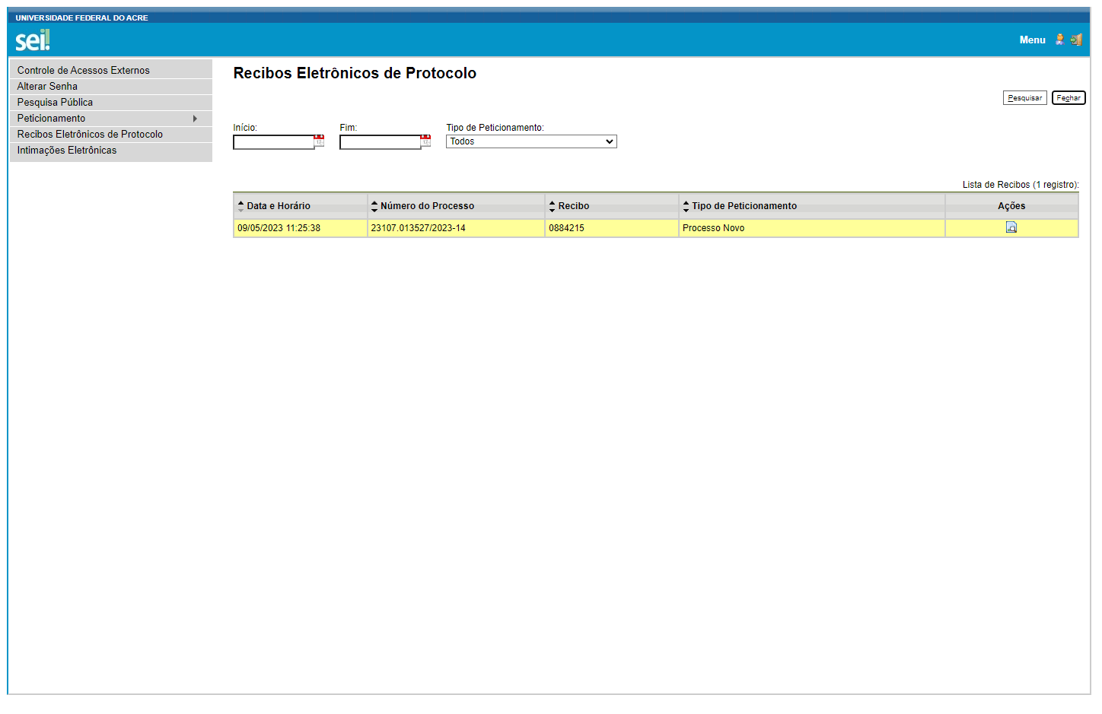Select Alterar Senha menu item
Screen dimensions: 1102x714
point(47,87)
